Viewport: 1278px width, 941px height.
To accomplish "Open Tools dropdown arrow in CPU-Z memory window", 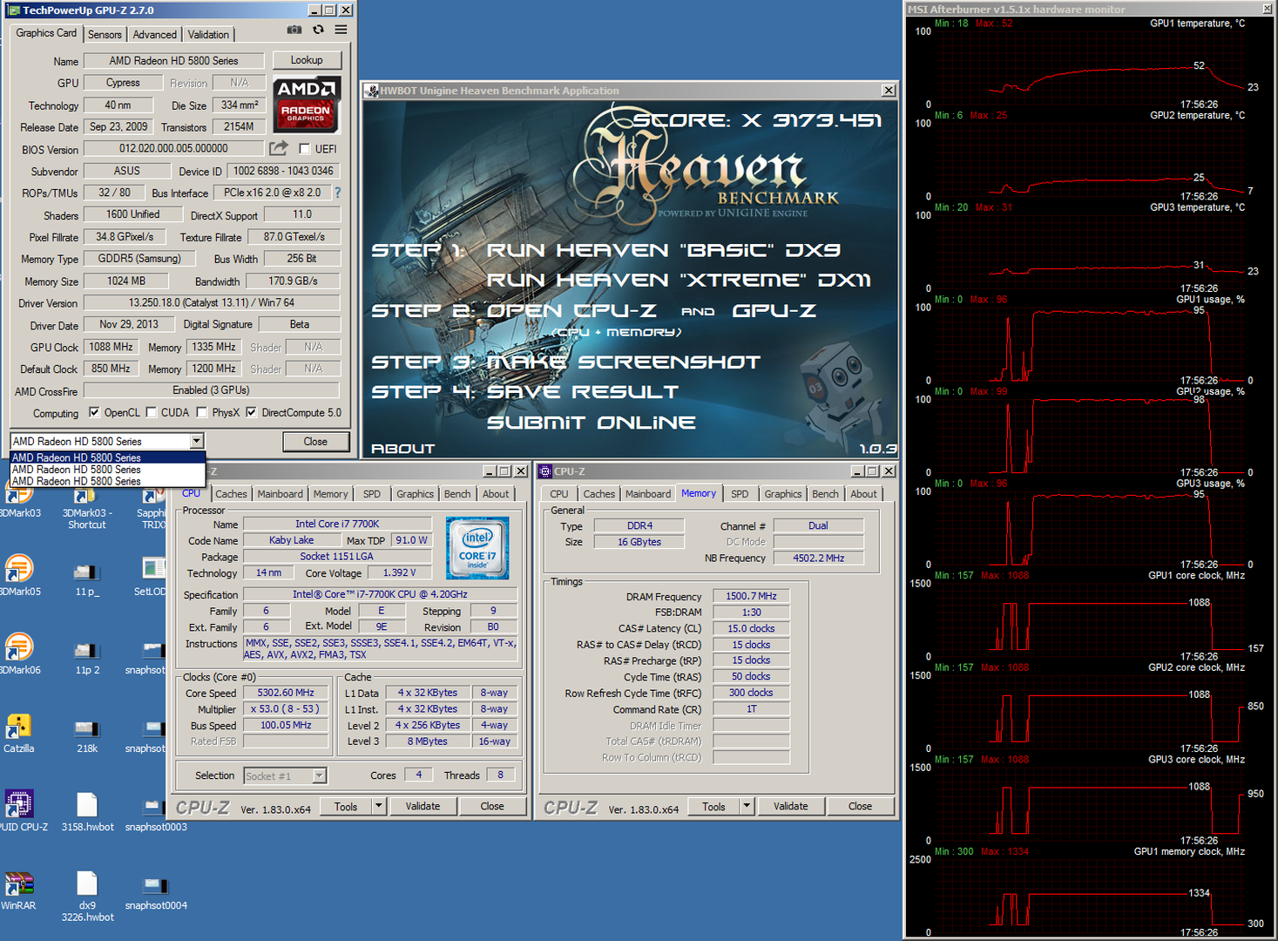I will pyautogui.click(x=747, y=806).
